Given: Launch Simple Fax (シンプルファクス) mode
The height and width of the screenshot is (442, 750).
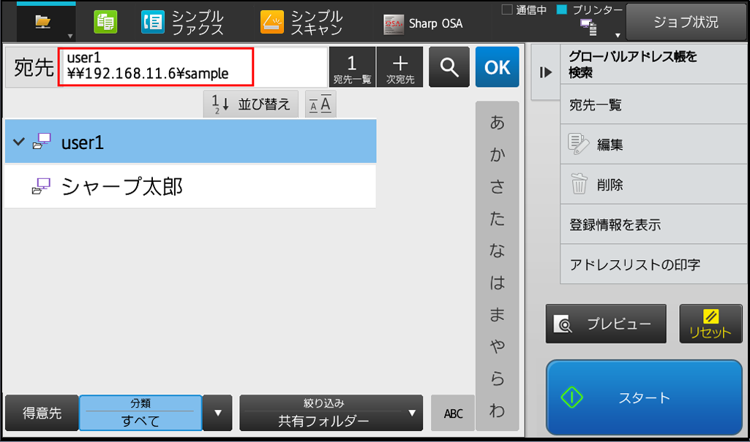Looking at the screenshot, I should [182, 23].
